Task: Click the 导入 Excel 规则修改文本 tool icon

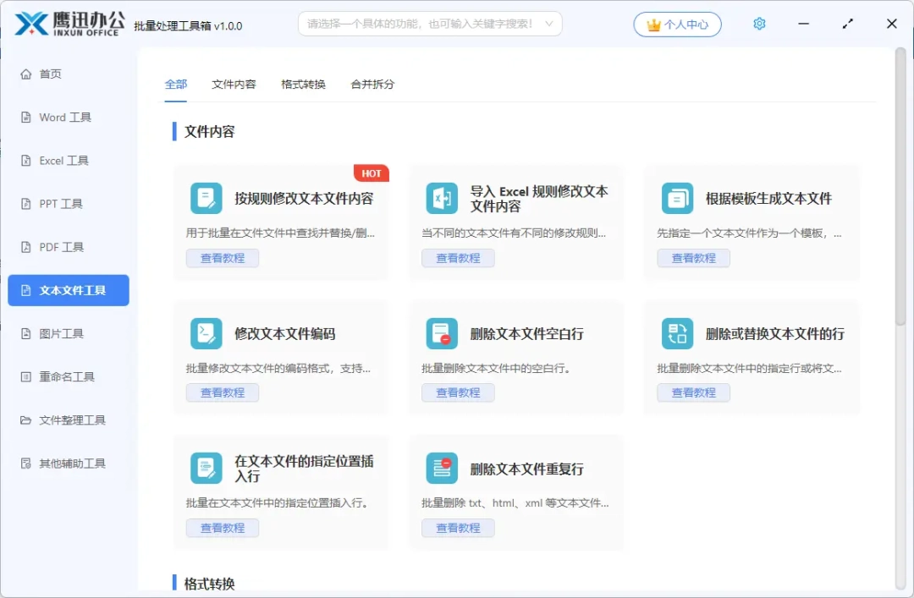Action: (x=442, y=198)
